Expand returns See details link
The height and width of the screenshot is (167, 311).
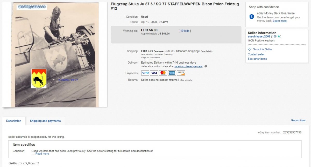click(x=186, y=80)
